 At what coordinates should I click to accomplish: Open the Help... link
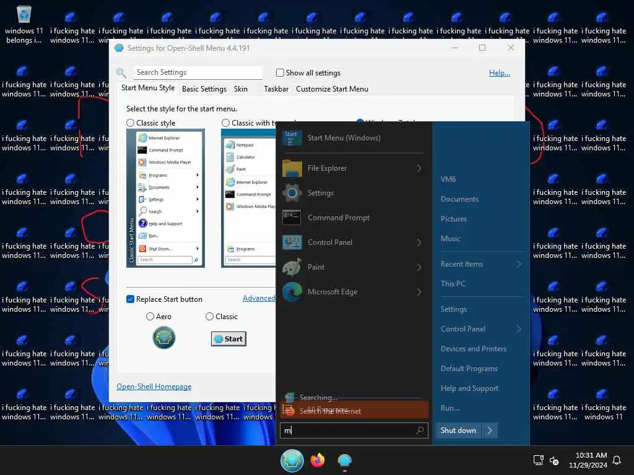point(500,73)
